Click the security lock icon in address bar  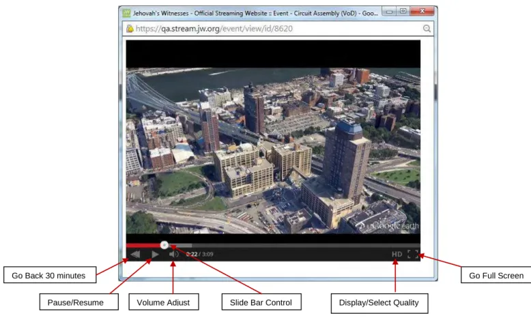(x=130, y=29)
